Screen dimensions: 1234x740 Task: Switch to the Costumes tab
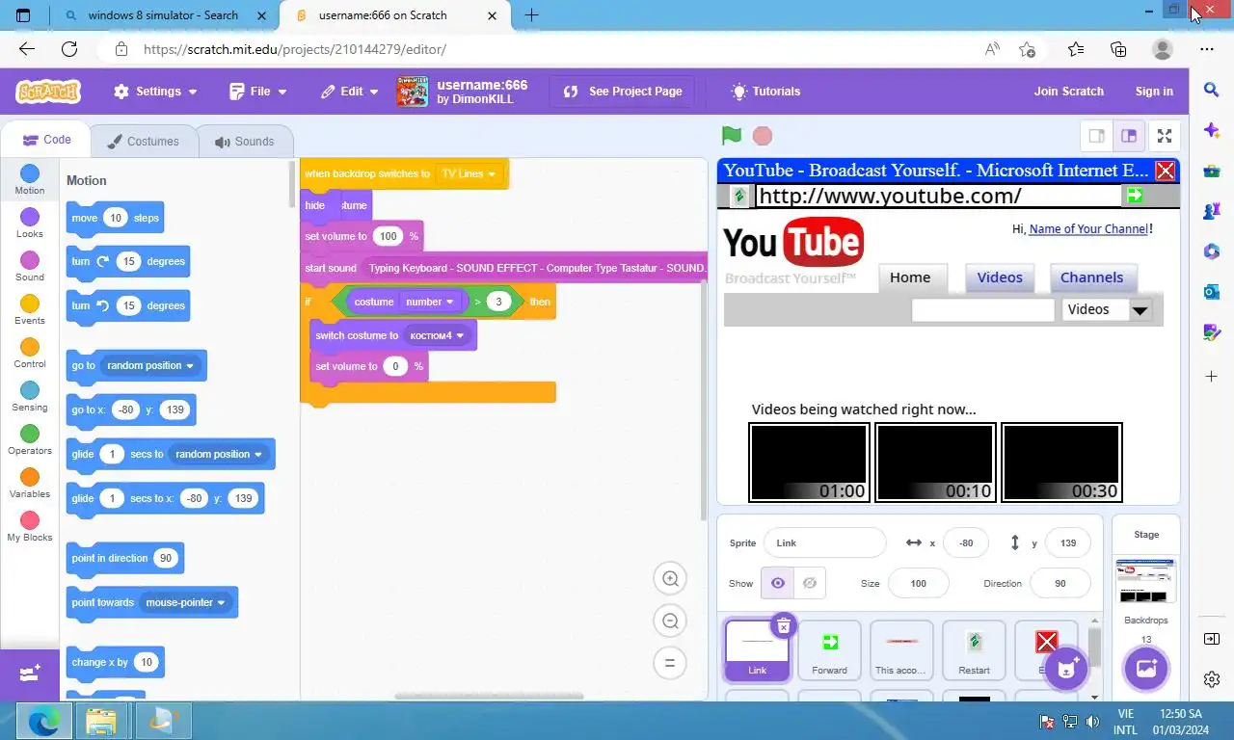(143, 142)
